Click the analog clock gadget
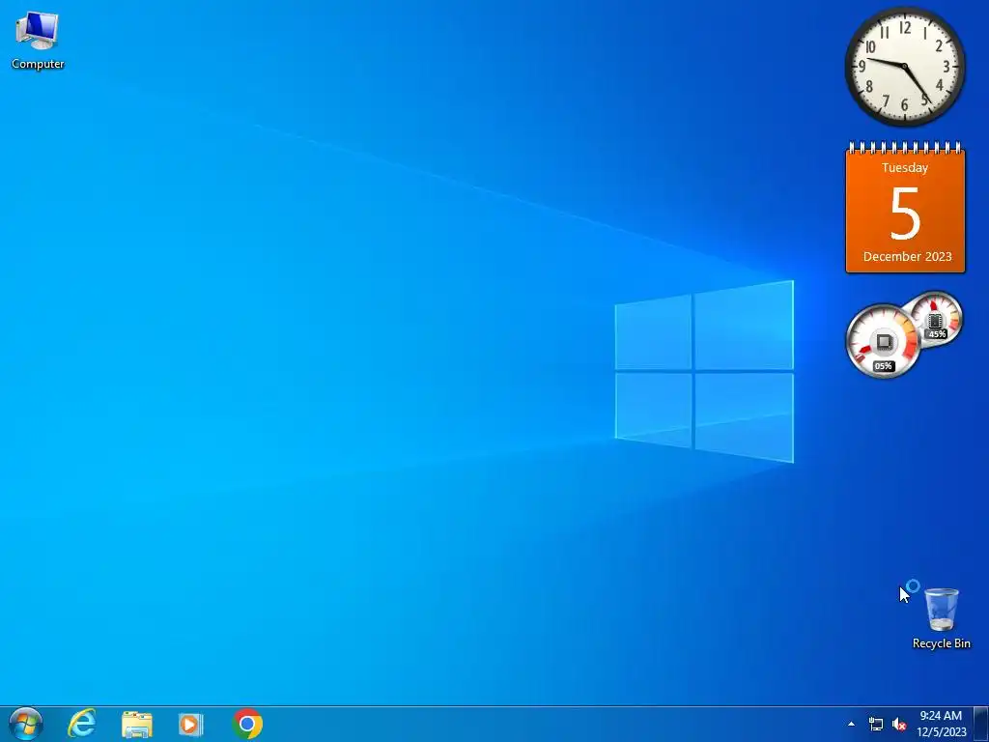 tap(904, 67)
